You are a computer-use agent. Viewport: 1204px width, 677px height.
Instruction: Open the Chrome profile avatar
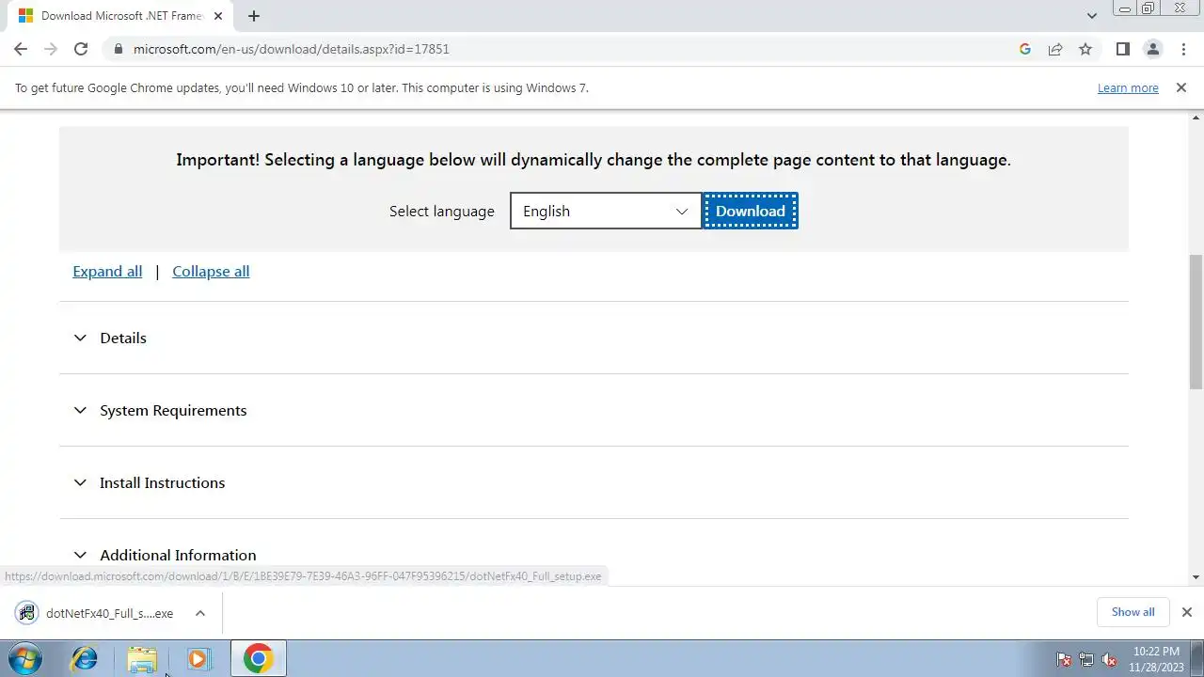pos(1152,49)
